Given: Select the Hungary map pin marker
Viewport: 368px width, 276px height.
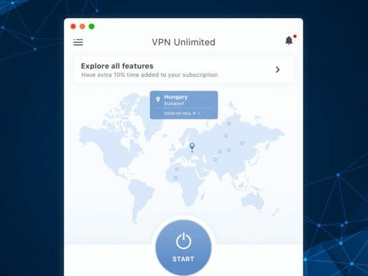Looking at the screenshot, I should coord(192,146).
